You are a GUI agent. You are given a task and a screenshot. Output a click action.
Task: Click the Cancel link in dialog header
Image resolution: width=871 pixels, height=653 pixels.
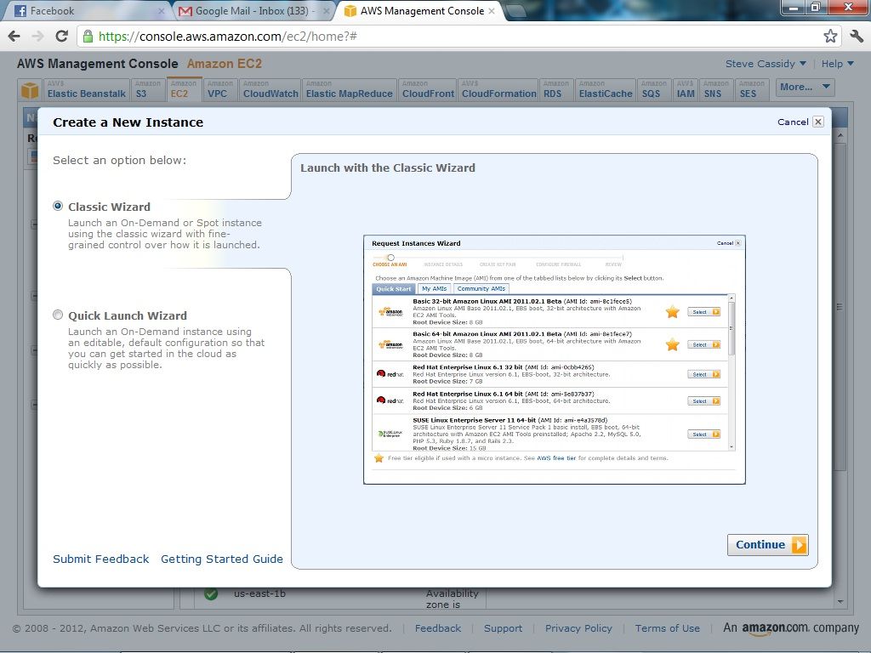(x=793, y=122)
